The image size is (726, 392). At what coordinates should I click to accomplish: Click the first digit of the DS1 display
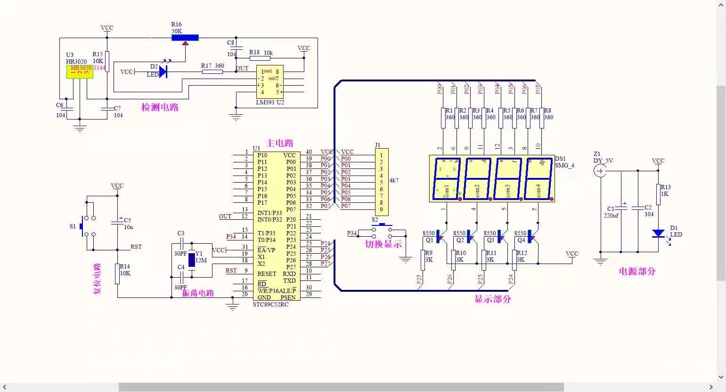click(x=446, y=179)
